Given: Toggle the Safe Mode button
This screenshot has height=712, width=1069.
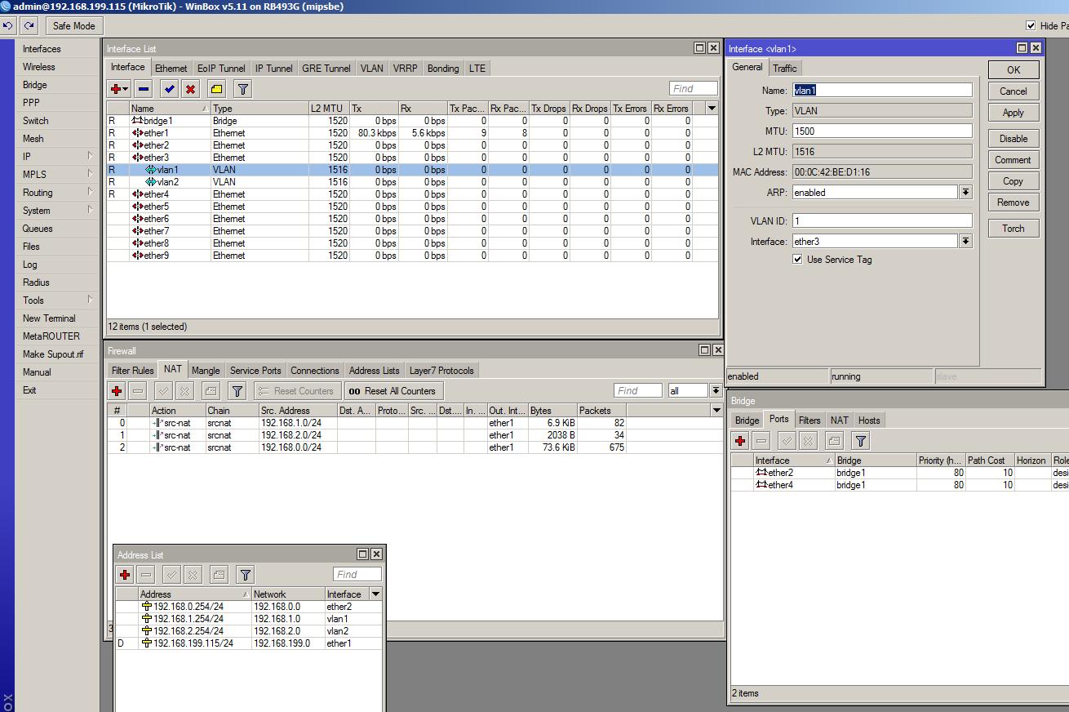Looking at the screenshot, I should click(73, 26).
